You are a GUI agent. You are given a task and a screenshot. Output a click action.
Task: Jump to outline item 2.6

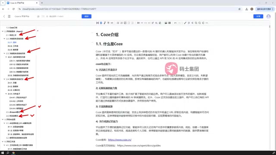[x=12, y=116]
